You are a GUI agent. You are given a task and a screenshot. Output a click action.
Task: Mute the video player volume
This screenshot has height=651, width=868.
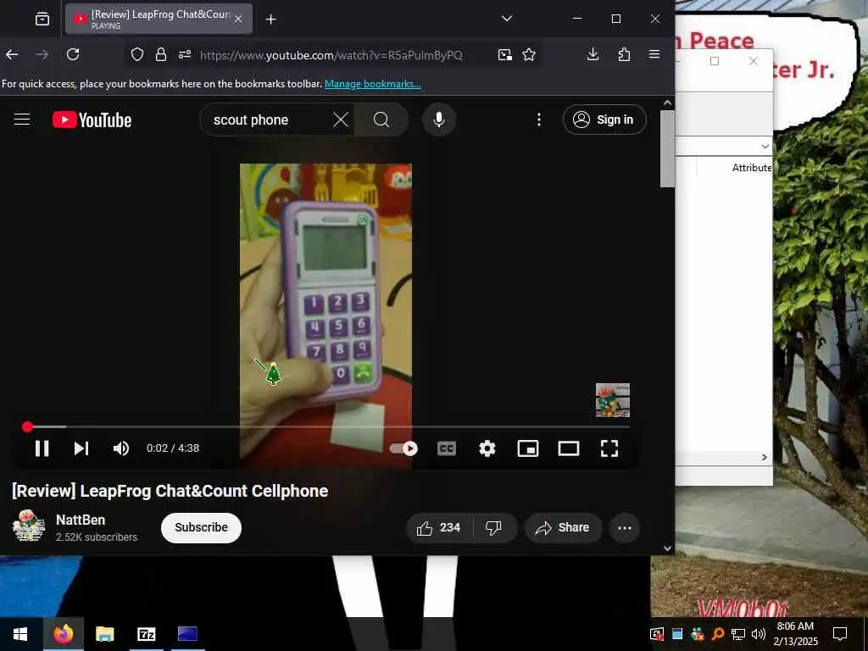(120, 448)
